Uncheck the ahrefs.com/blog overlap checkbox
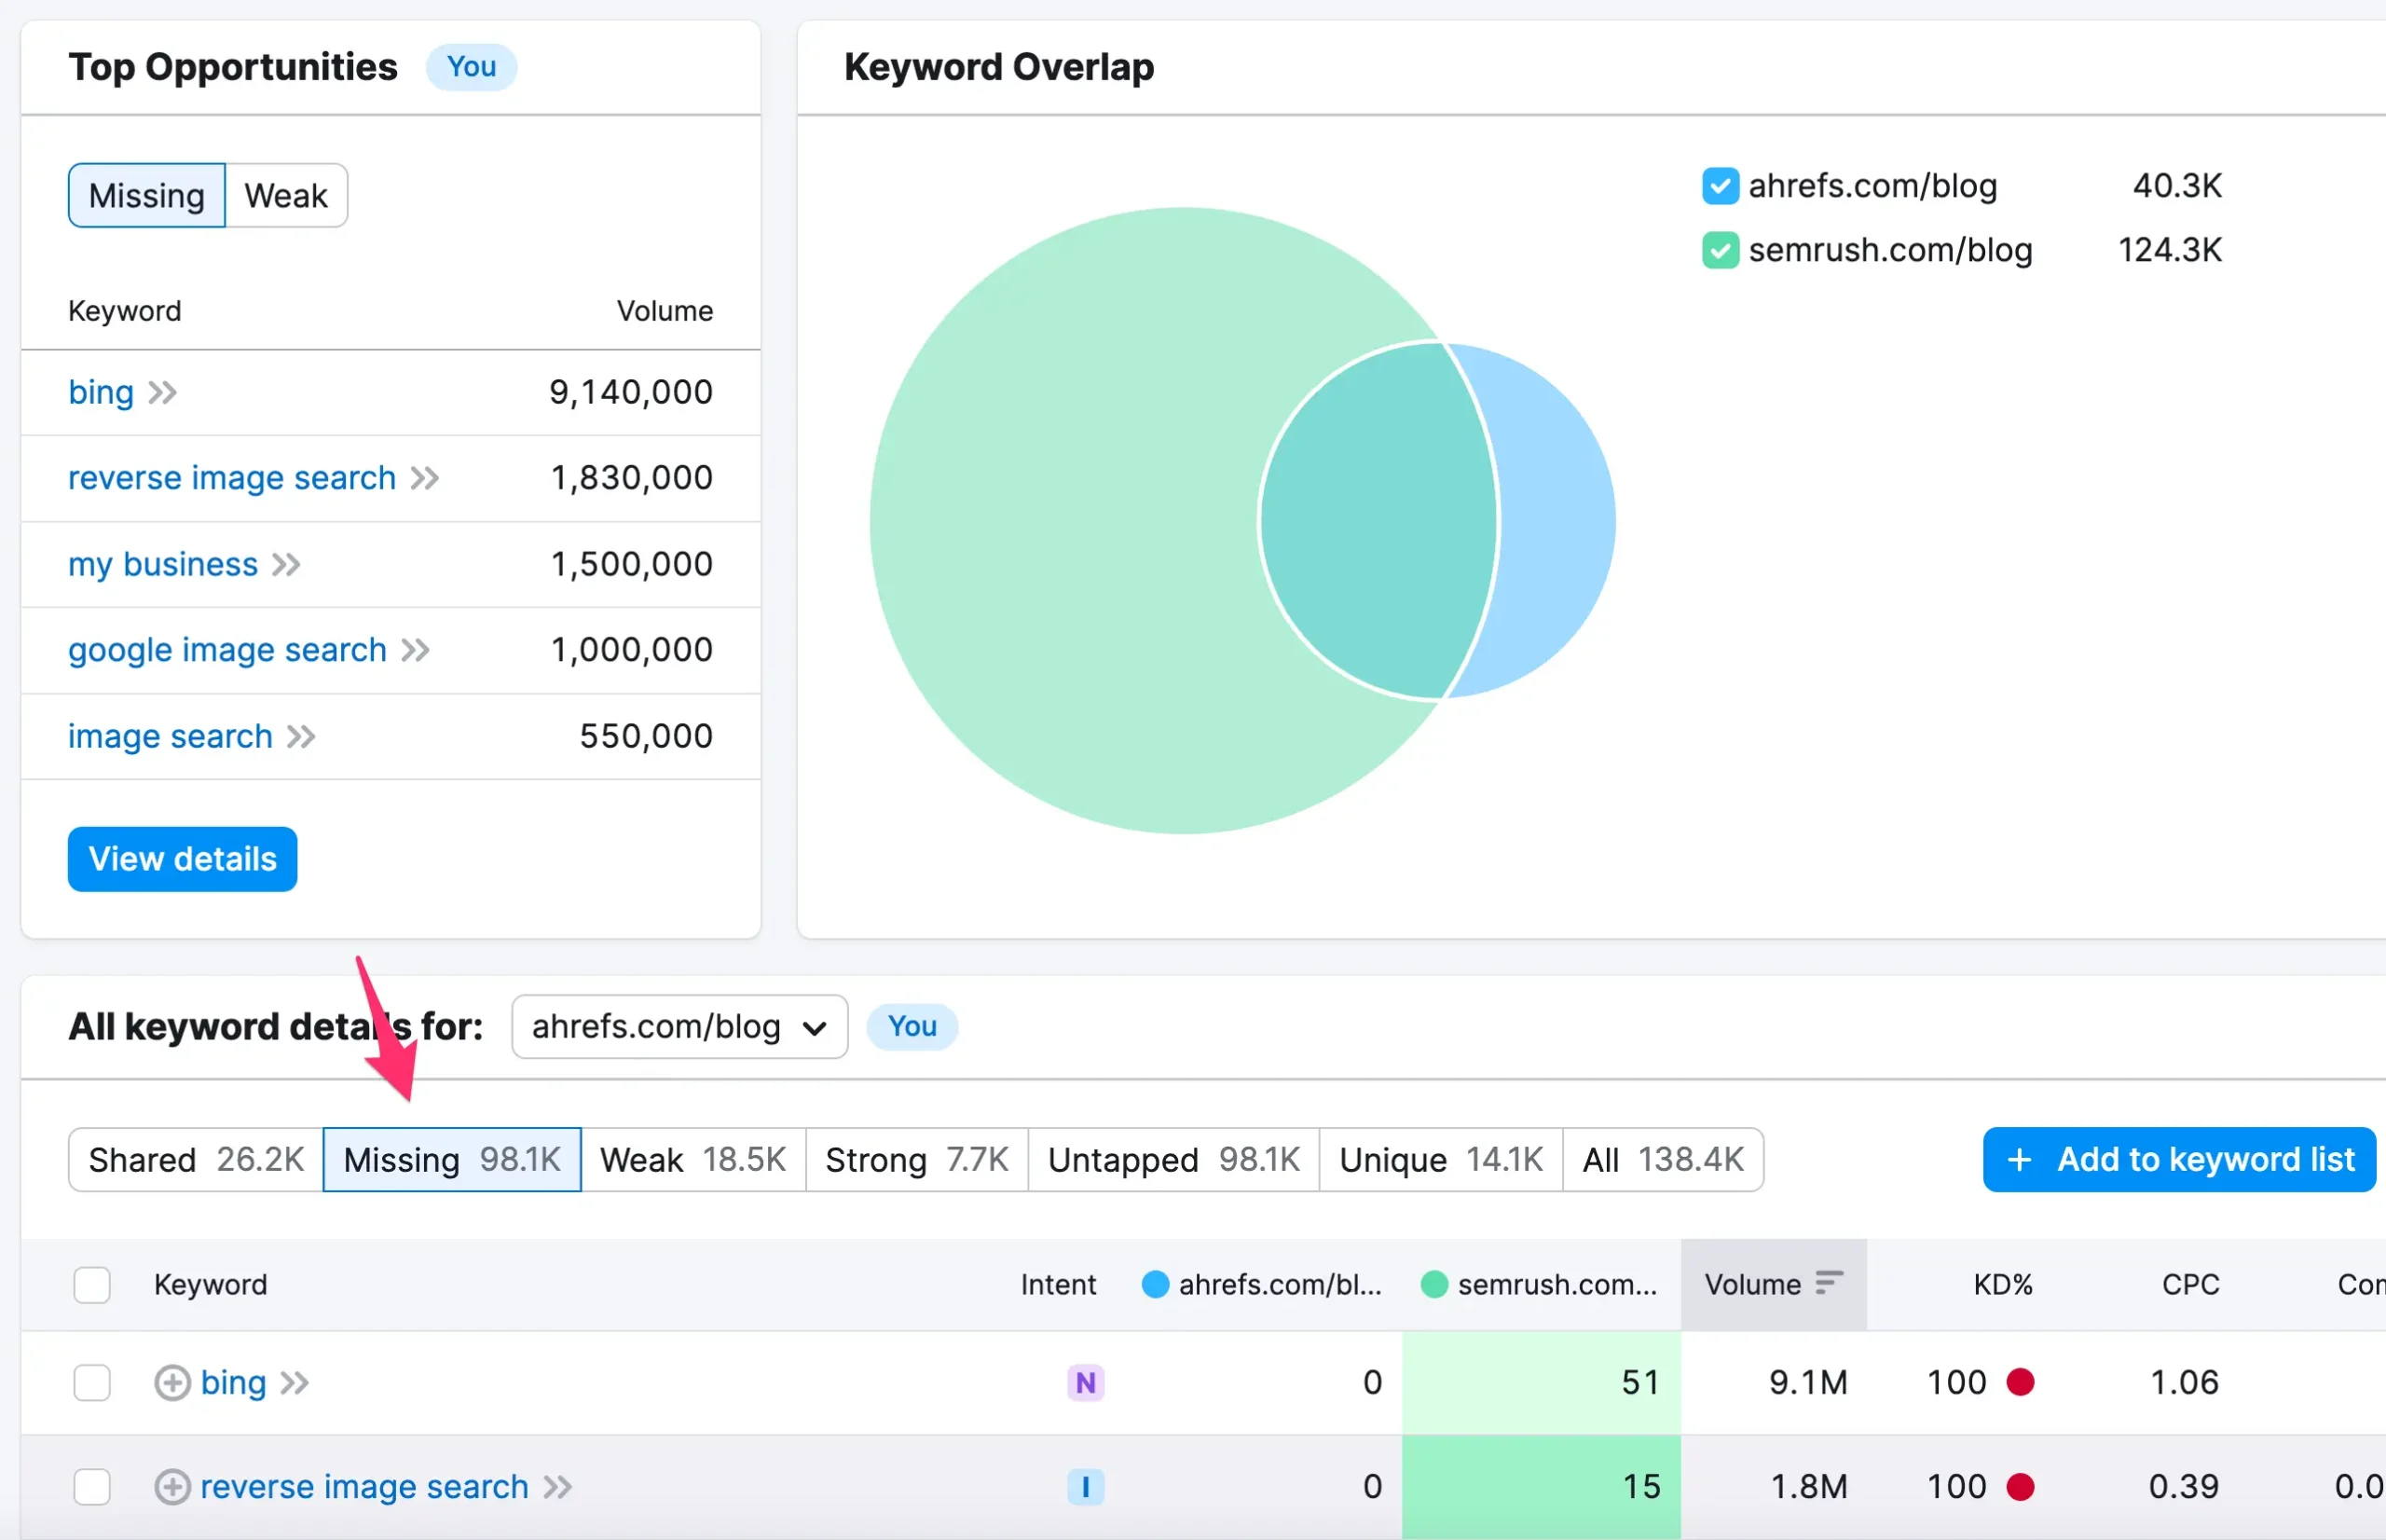The image size is (2386, 1540). click(x=1720, y=186)
